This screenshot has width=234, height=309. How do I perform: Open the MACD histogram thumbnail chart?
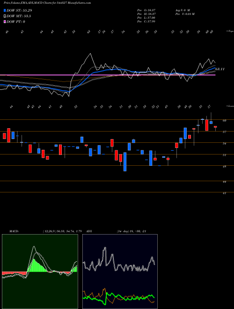(x=40, y=272)
